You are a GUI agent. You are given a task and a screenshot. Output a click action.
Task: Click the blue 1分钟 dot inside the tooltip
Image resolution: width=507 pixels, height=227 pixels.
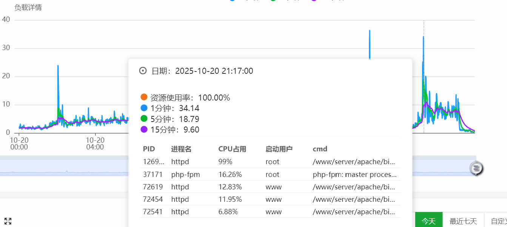[x=144, y=108]
